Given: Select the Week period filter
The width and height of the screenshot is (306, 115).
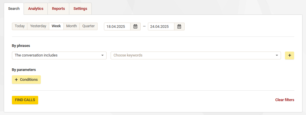Looking at the screenshot, I should pos(56,26).
